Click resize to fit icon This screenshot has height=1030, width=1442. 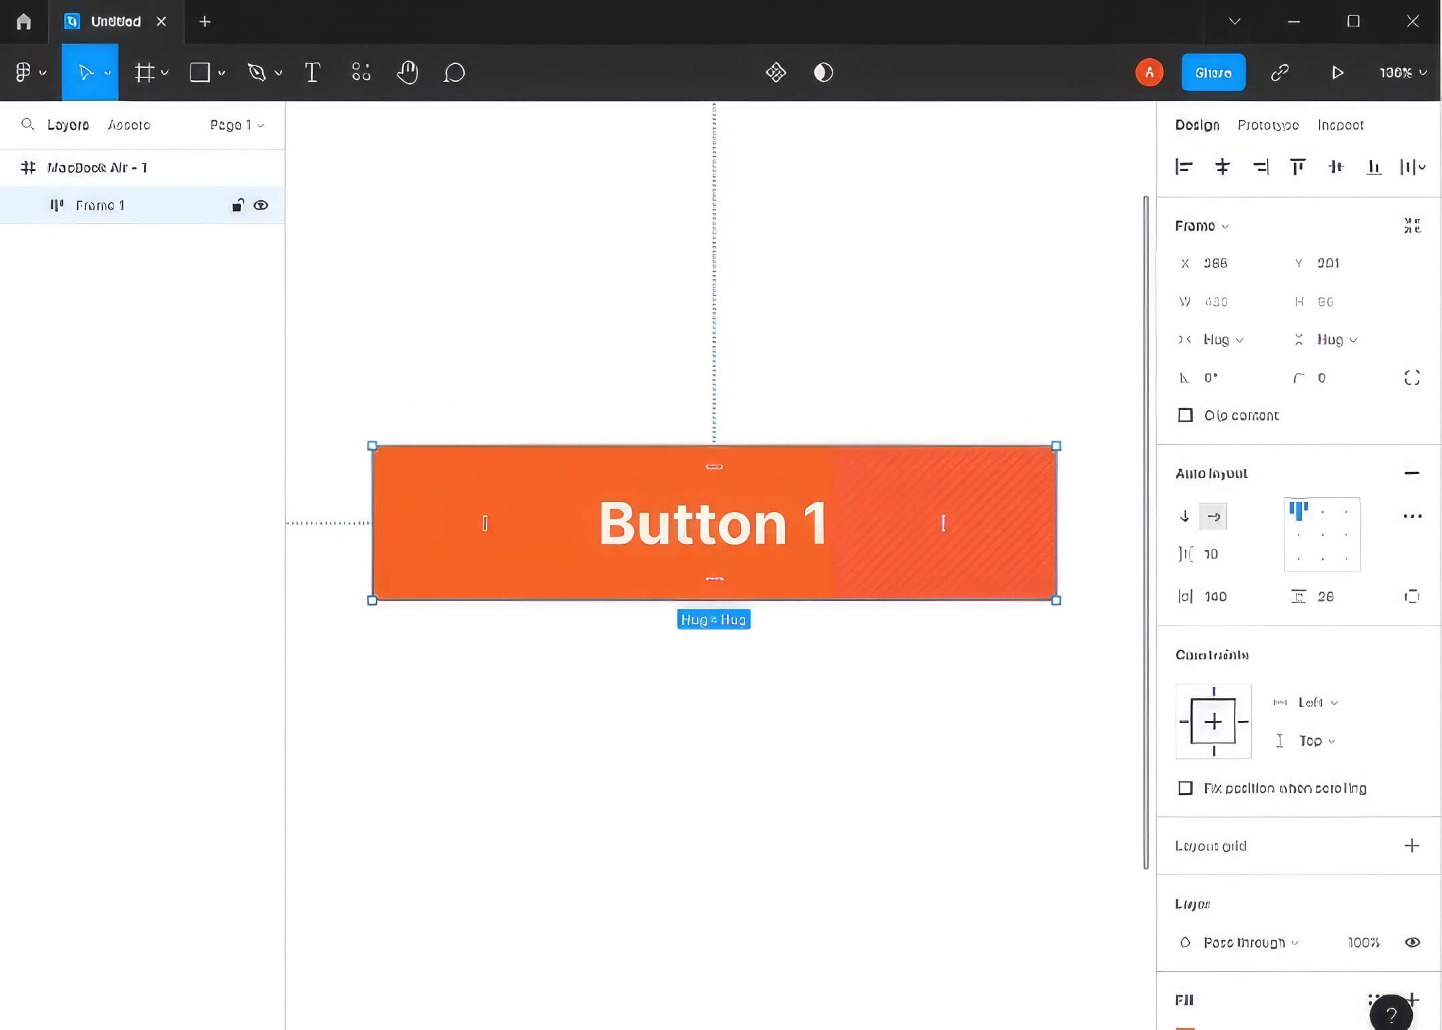coord(1411,226)
